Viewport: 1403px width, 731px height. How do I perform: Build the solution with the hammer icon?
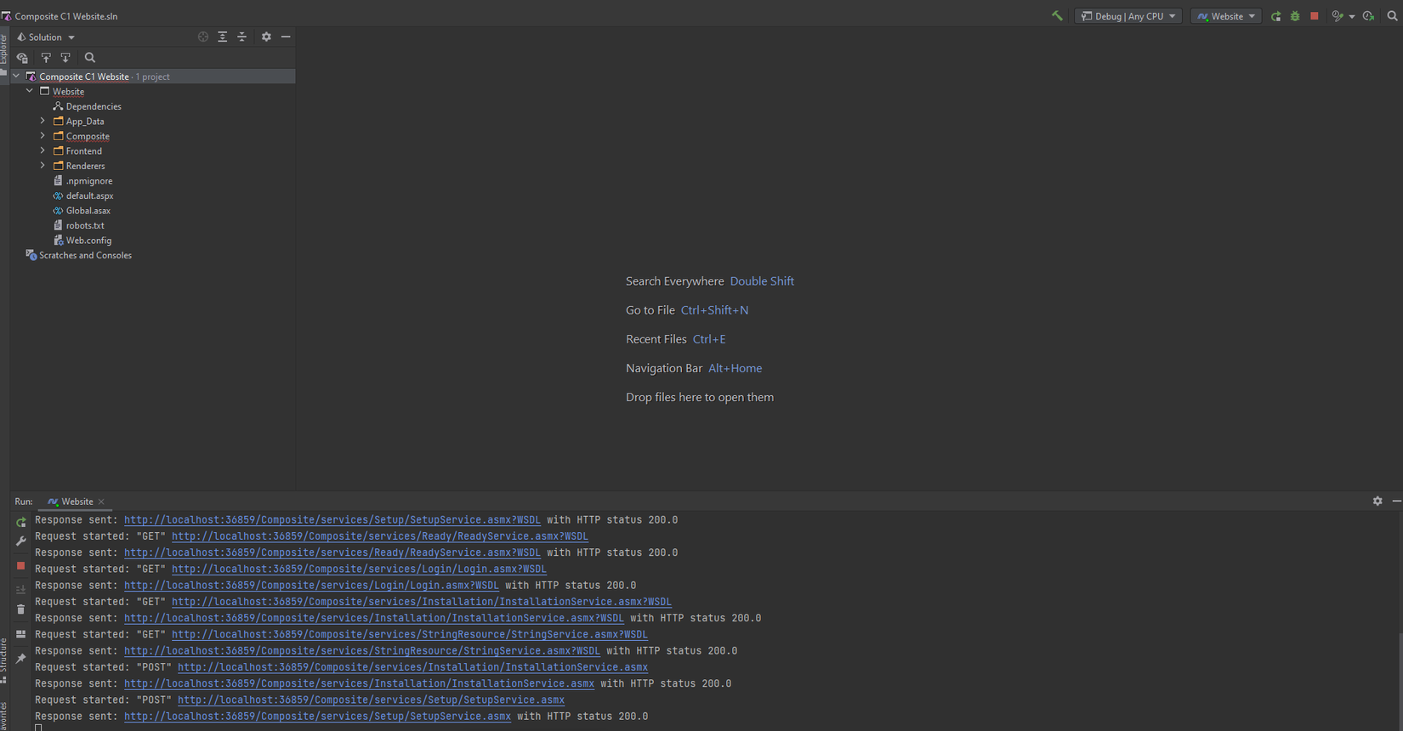click(1057, 16)
